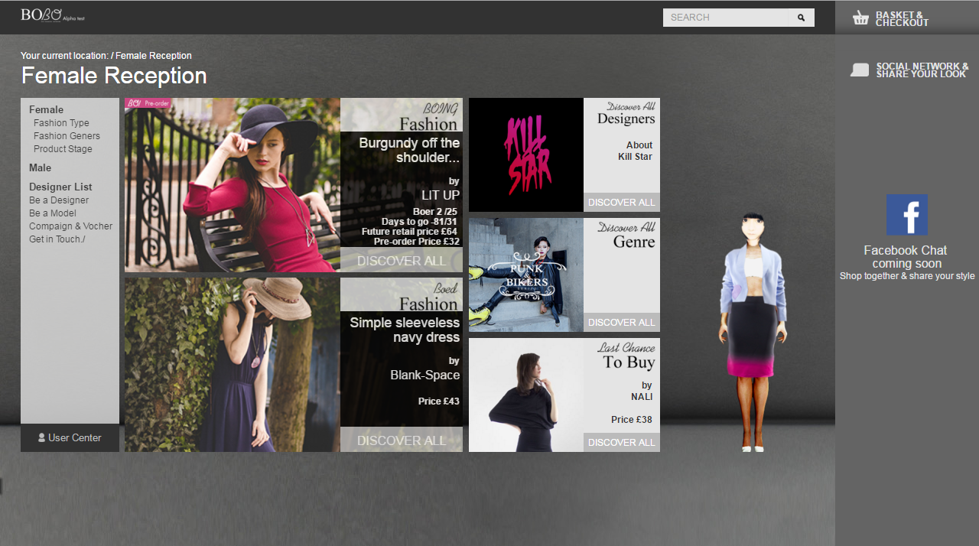Select Female in the sidebar menu
This screenshot has width=979, height=546.
tap(47, 109)
